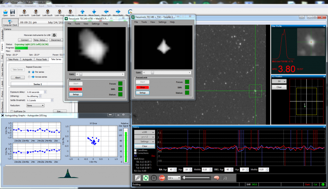Enable the Trendlines checkbox in History panel
Image resolution: width=328 pixels, height=189 pixels.
tap(135, 150)
